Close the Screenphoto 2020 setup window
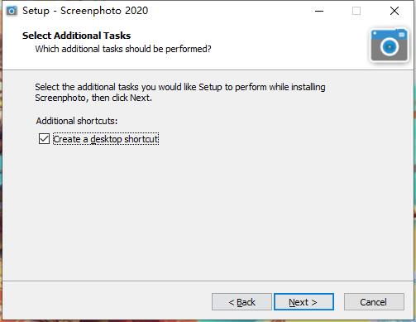 click(394, 11)
